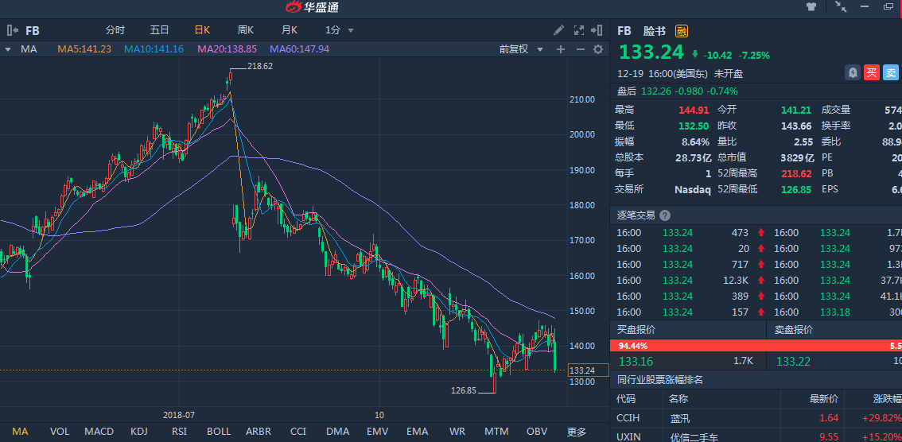Viewport: 902px width, 442px height.
Task: Select the 分时 intraday tab
Action: pyautogui.click(x=115, y=30)
